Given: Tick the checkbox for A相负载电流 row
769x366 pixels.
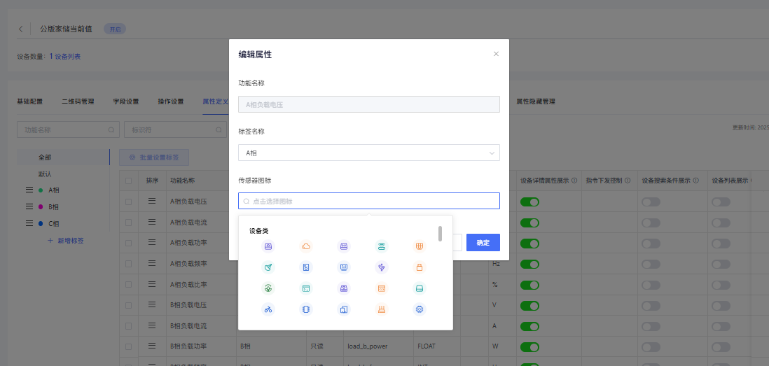Looking at the screenshot, I should (x=128, y=223).
